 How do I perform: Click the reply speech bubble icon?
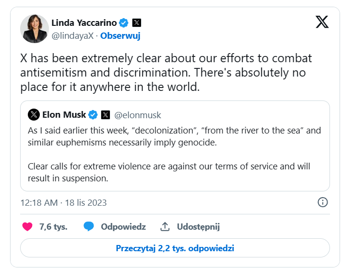click(x=89, y=227)
